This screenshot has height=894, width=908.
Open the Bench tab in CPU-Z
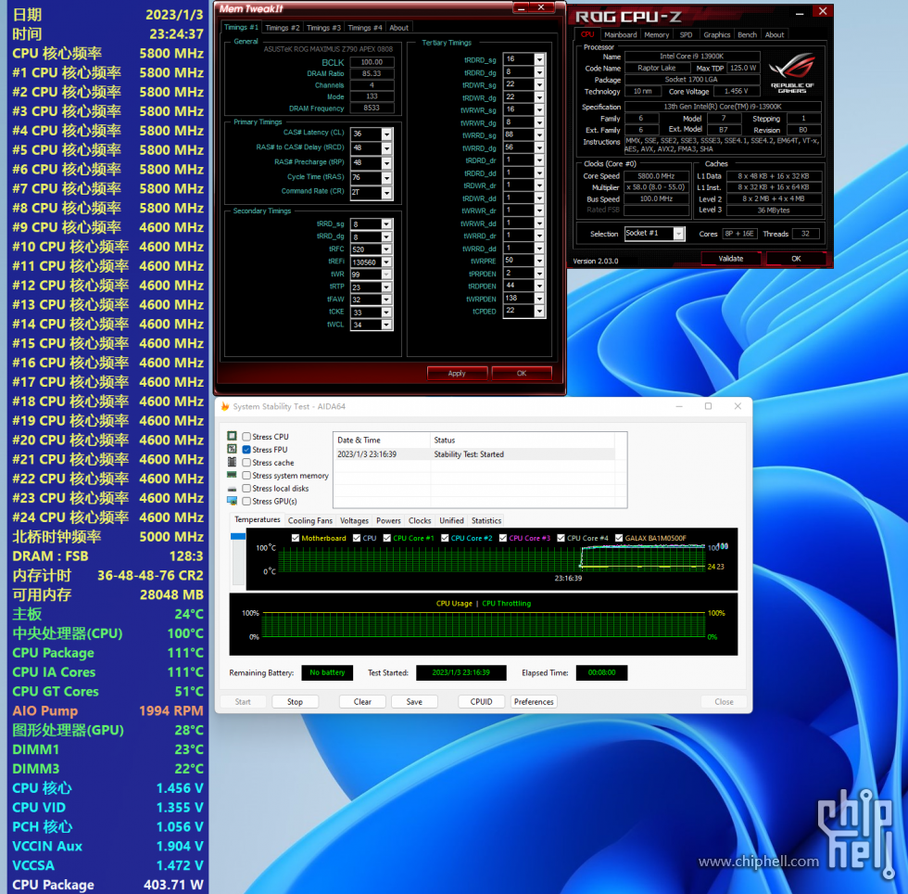[x=747, y=35]
